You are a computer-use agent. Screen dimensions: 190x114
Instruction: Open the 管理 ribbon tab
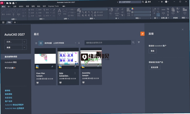click(x=33, y=6)
